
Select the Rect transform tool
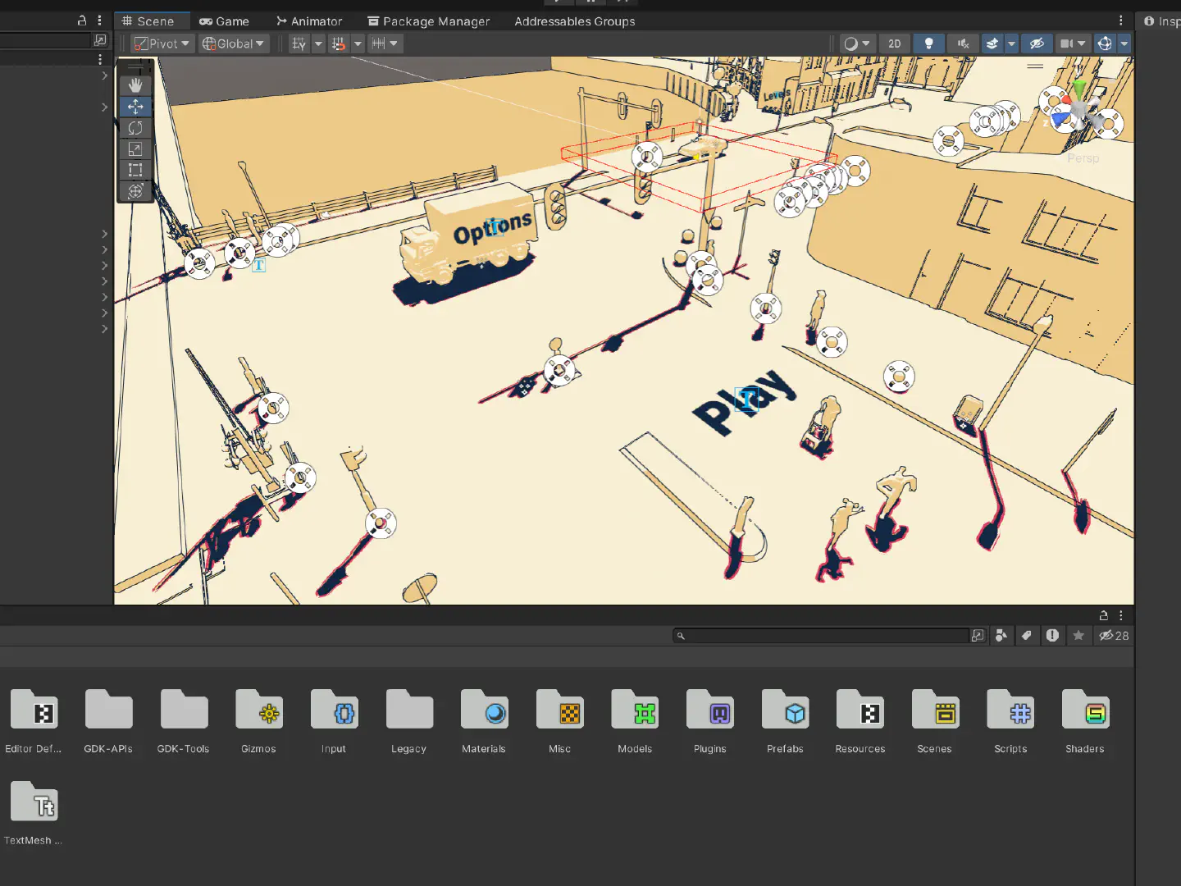tap(135, 171)
